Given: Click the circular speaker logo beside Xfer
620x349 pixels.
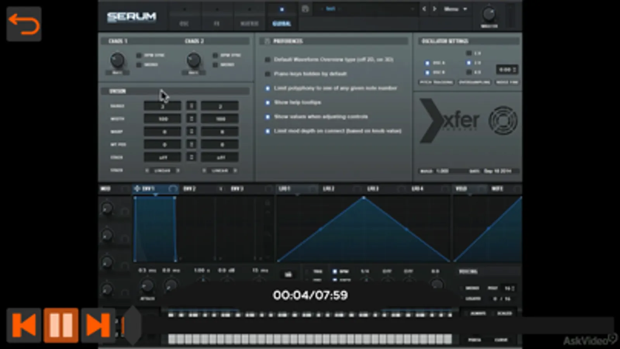Looking at the screenshot, I should [x=503, y=121].
